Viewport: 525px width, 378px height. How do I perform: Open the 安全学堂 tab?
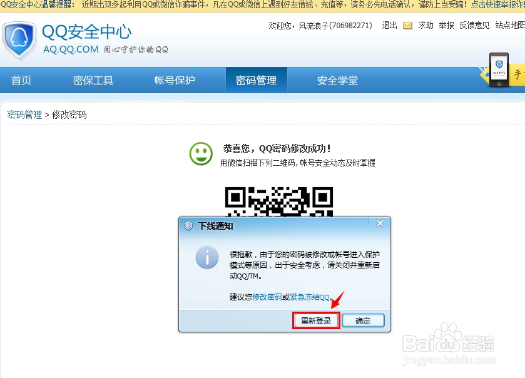(x=337, y=80)
